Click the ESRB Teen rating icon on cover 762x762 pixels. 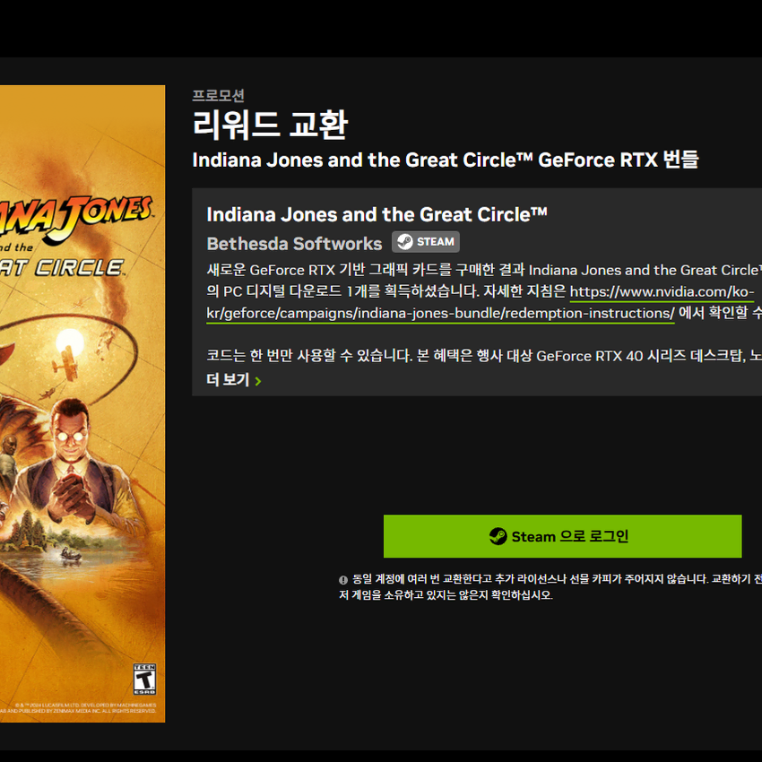pyautogui.click(x=145, y=679)
